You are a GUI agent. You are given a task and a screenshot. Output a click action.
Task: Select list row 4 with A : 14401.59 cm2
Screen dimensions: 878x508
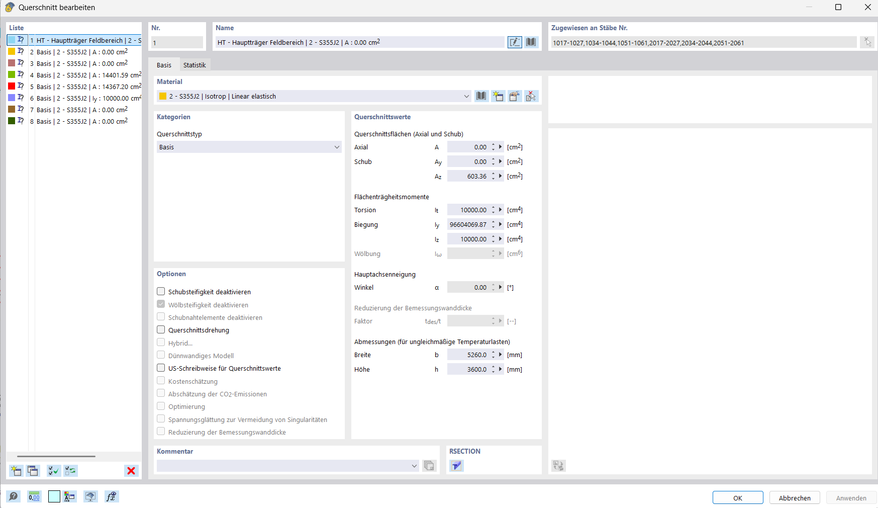pyautogui.click(x=74, y=75)
